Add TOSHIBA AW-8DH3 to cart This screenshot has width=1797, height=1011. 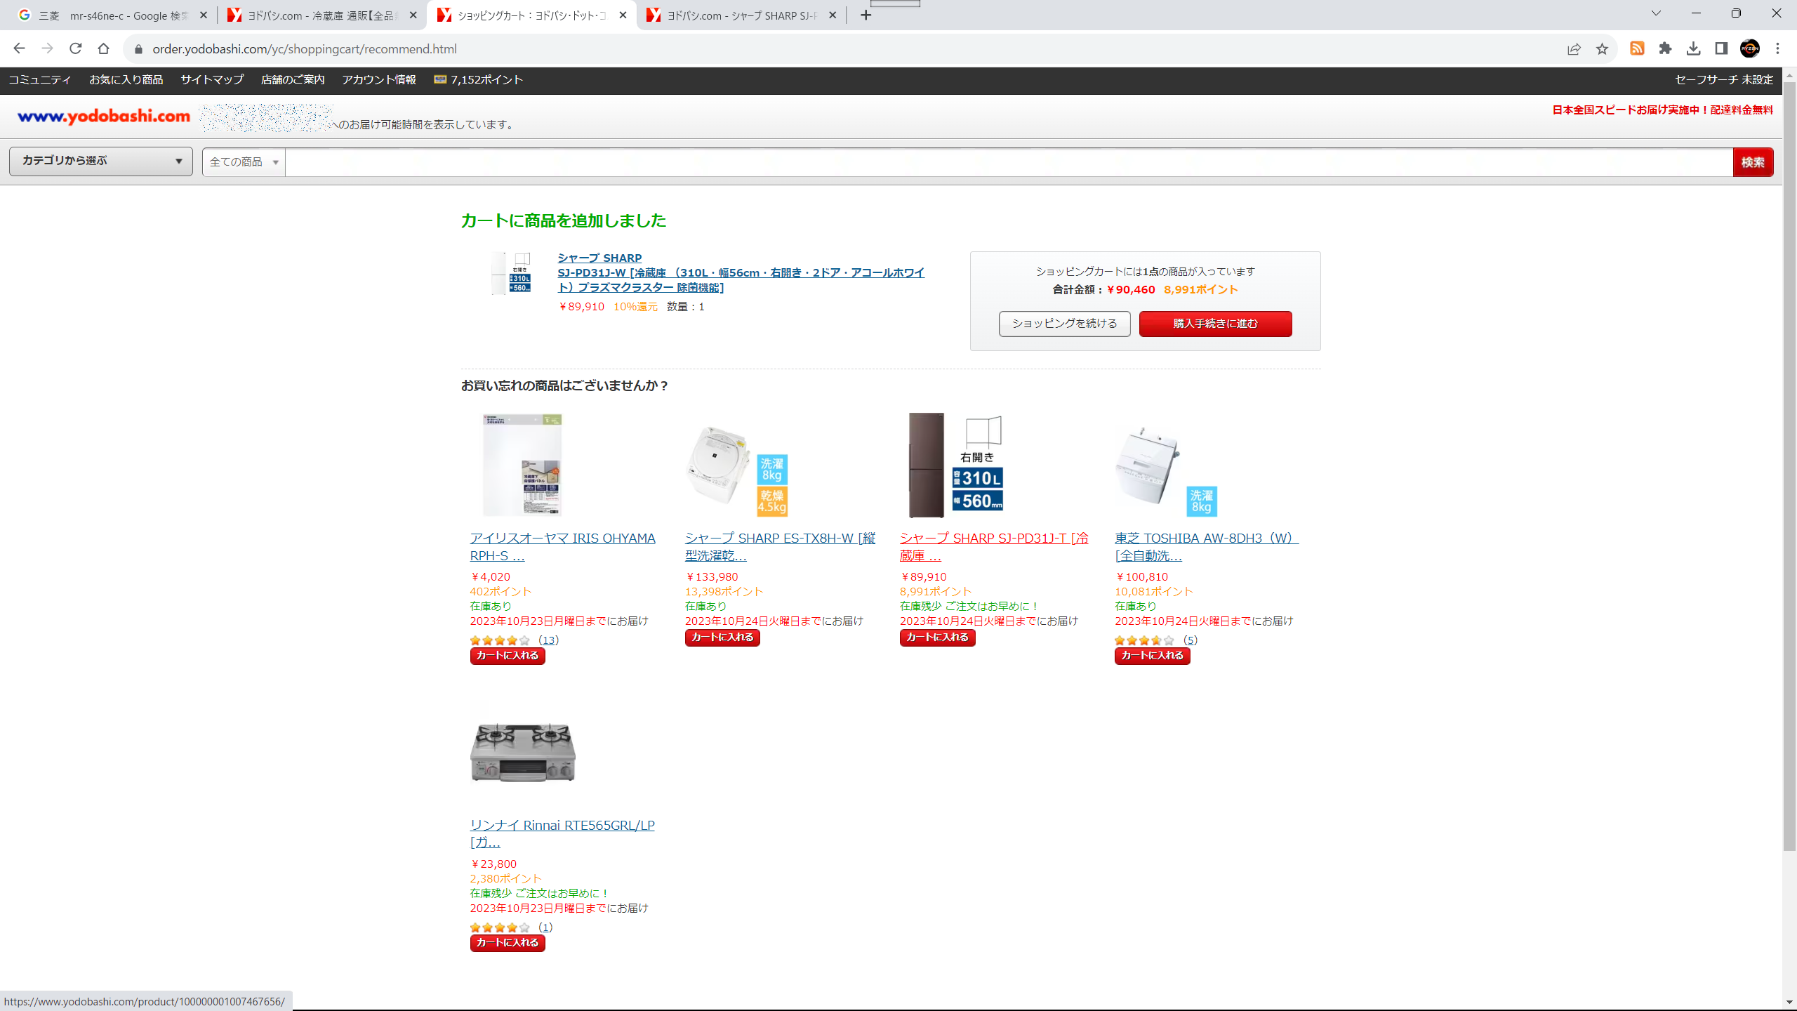point(1152,656)
